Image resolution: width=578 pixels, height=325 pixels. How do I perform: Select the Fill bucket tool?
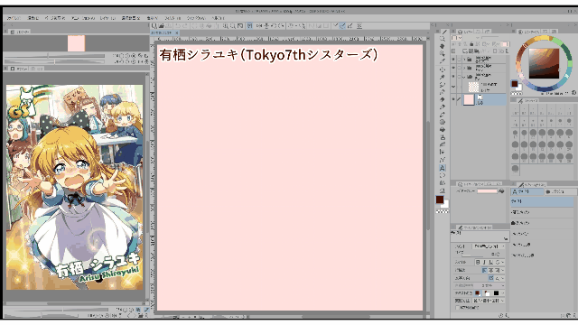tap(442, 129)
